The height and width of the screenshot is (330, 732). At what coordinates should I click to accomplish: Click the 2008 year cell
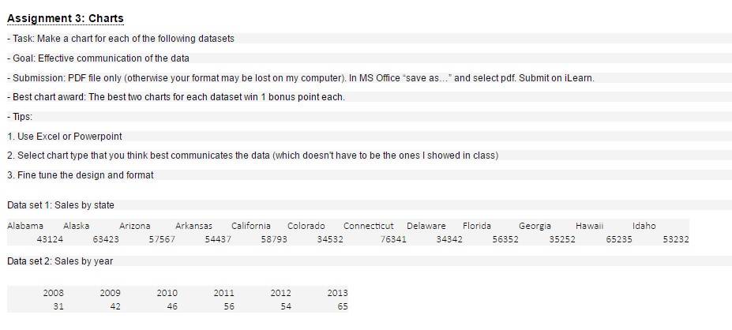pyautogui.click(x=53, y=293)
